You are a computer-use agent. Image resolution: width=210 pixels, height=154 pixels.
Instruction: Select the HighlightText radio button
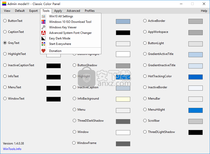pos(5,54)
